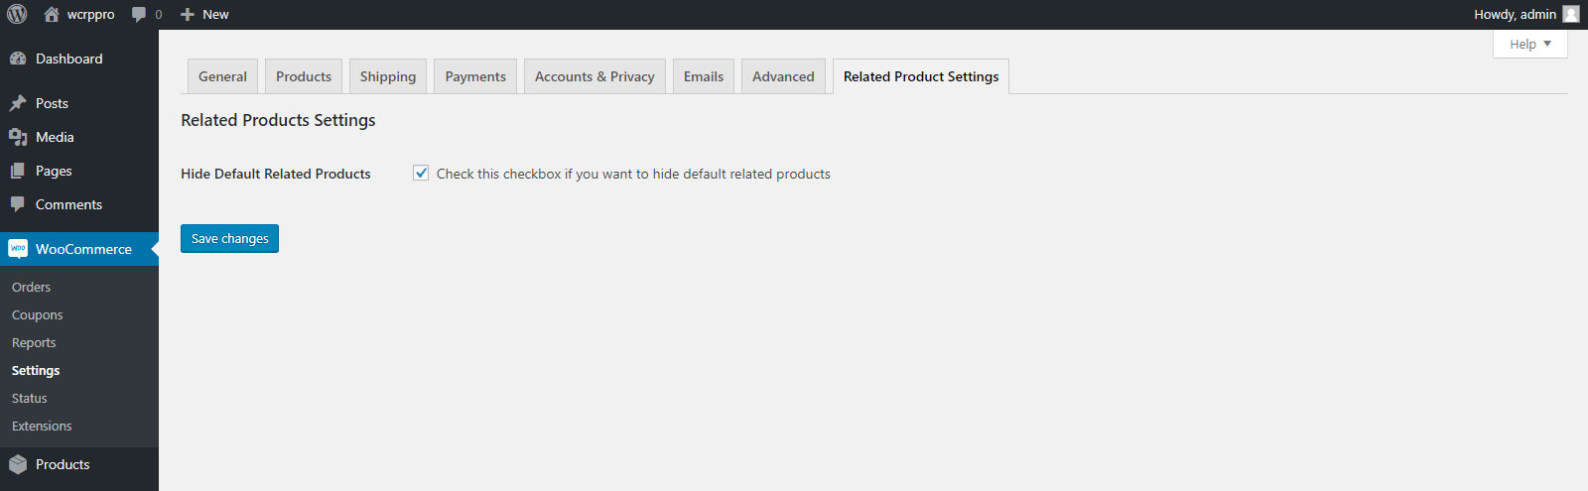Click the Pages icon in sidebar

pos(18,171)
